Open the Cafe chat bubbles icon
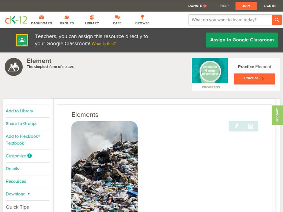Viewport: 283px width, 212px height. tap(117, 17)
